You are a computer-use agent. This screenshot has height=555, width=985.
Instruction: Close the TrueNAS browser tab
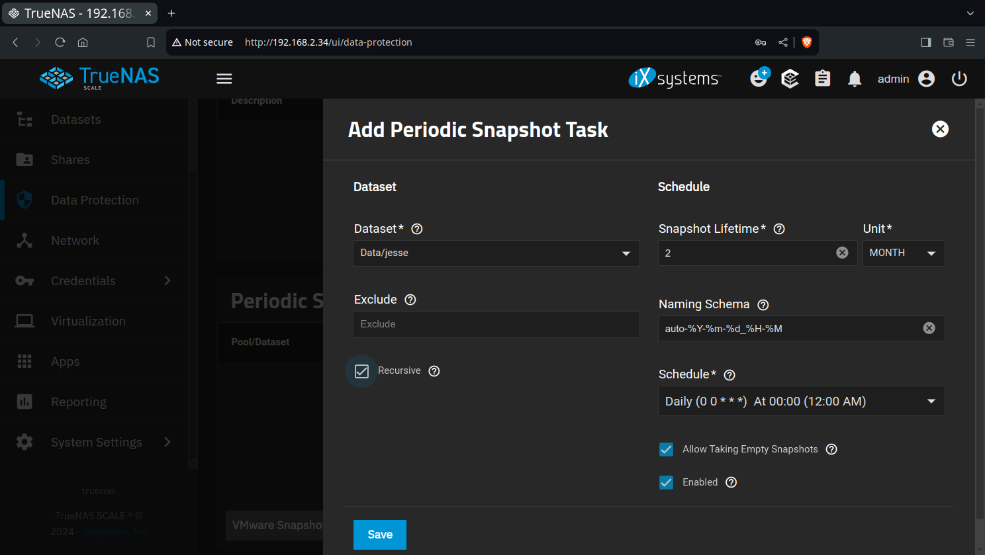[148, 13]
